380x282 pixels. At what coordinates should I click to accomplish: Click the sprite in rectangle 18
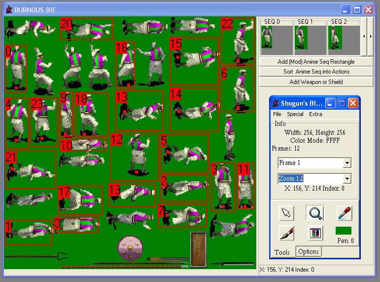tap(92, 115)
